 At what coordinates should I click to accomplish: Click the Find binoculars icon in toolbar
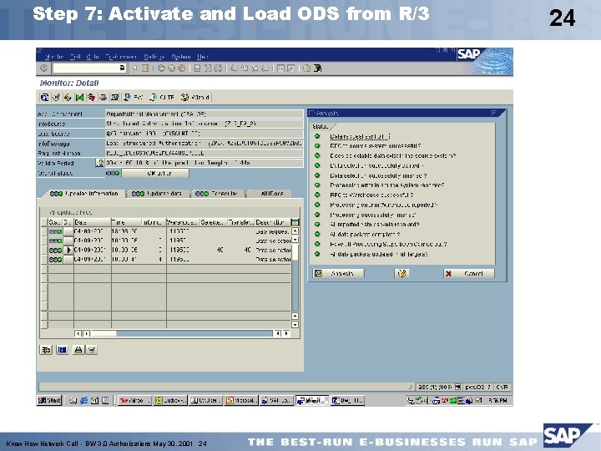coord(207,68)
